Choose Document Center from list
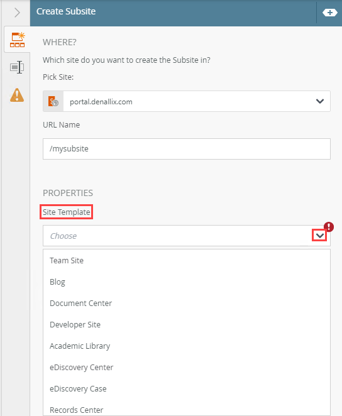The width and height of the screenshot is (342, 416). pos(187,304)
